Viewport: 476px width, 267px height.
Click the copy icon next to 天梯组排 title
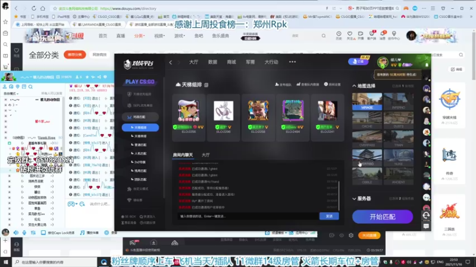[206, 85]
